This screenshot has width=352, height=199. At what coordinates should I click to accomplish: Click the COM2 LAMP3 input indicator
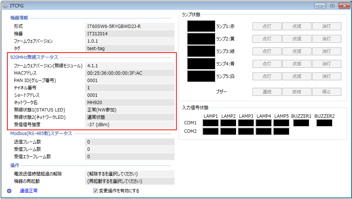tap(246, 131)
